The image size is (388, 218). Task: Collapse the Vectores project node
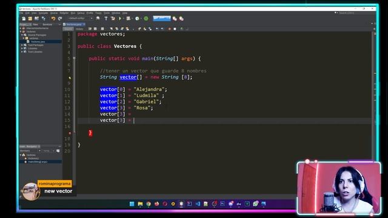tap(21, 31)
